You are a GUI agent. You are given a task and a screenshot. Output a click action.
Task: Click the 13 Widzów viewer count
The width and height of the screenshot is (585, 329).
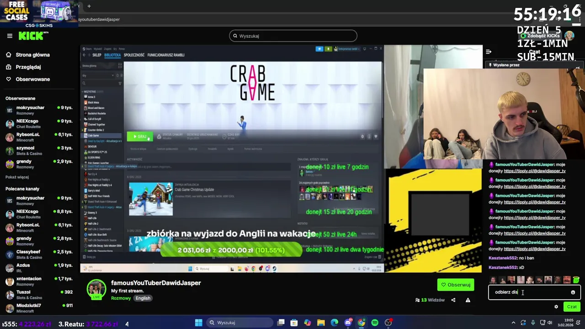[x=430, y=300]
